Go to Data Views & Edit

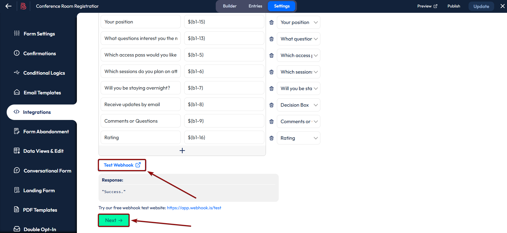43,151
